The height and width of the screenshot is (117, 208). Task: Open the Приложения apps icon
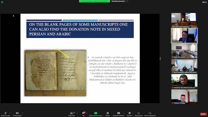(x=139, y=113)
